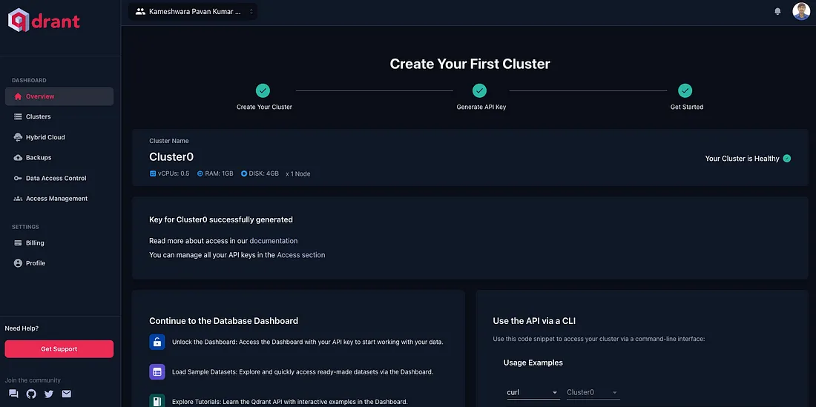Click the Explore Tutorials book icon
The width and height of the screenshot is (816, 407).
(x=157, y=401)
